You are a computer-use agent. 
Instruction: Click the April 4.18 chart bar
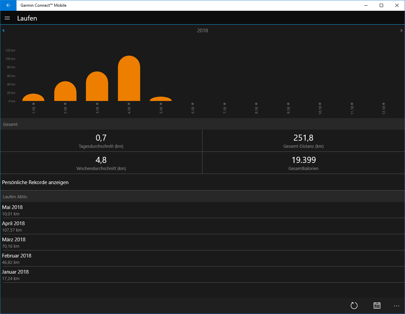pyautogui.click(x=129, y=79)
